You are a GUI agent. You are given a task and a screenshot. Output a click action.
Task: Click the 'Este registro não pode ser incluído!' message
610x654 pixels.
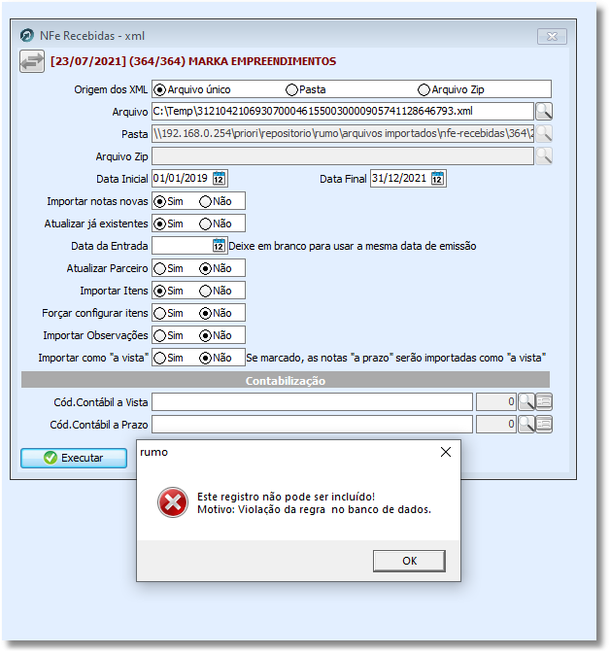(286, 497)
